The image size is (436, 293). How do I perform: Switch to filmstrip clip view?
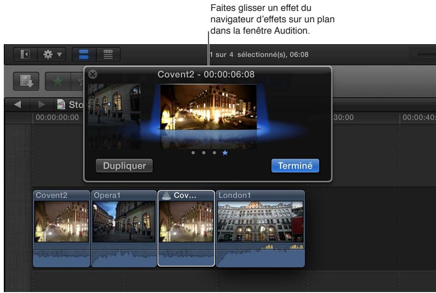pyautogui.click(x=84, y=54)
